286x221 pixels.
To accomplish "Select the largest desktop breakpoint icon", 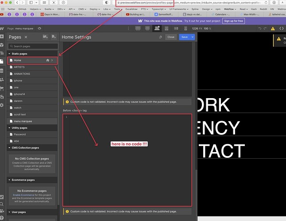I will 138,28.
